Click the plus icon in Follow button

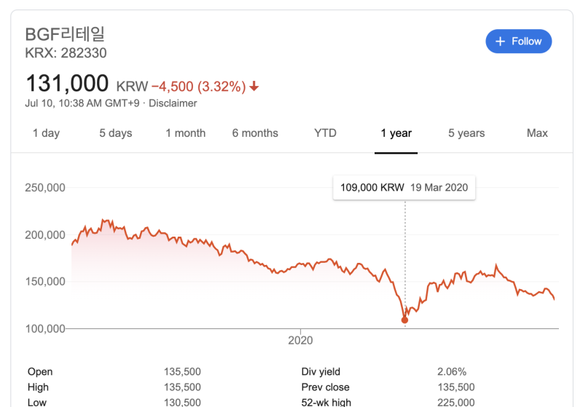[501, 42]
